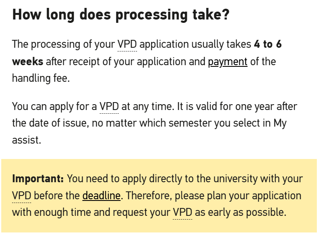Click VPD abbreviation before "application usually takes"

[x=127, y=44]
